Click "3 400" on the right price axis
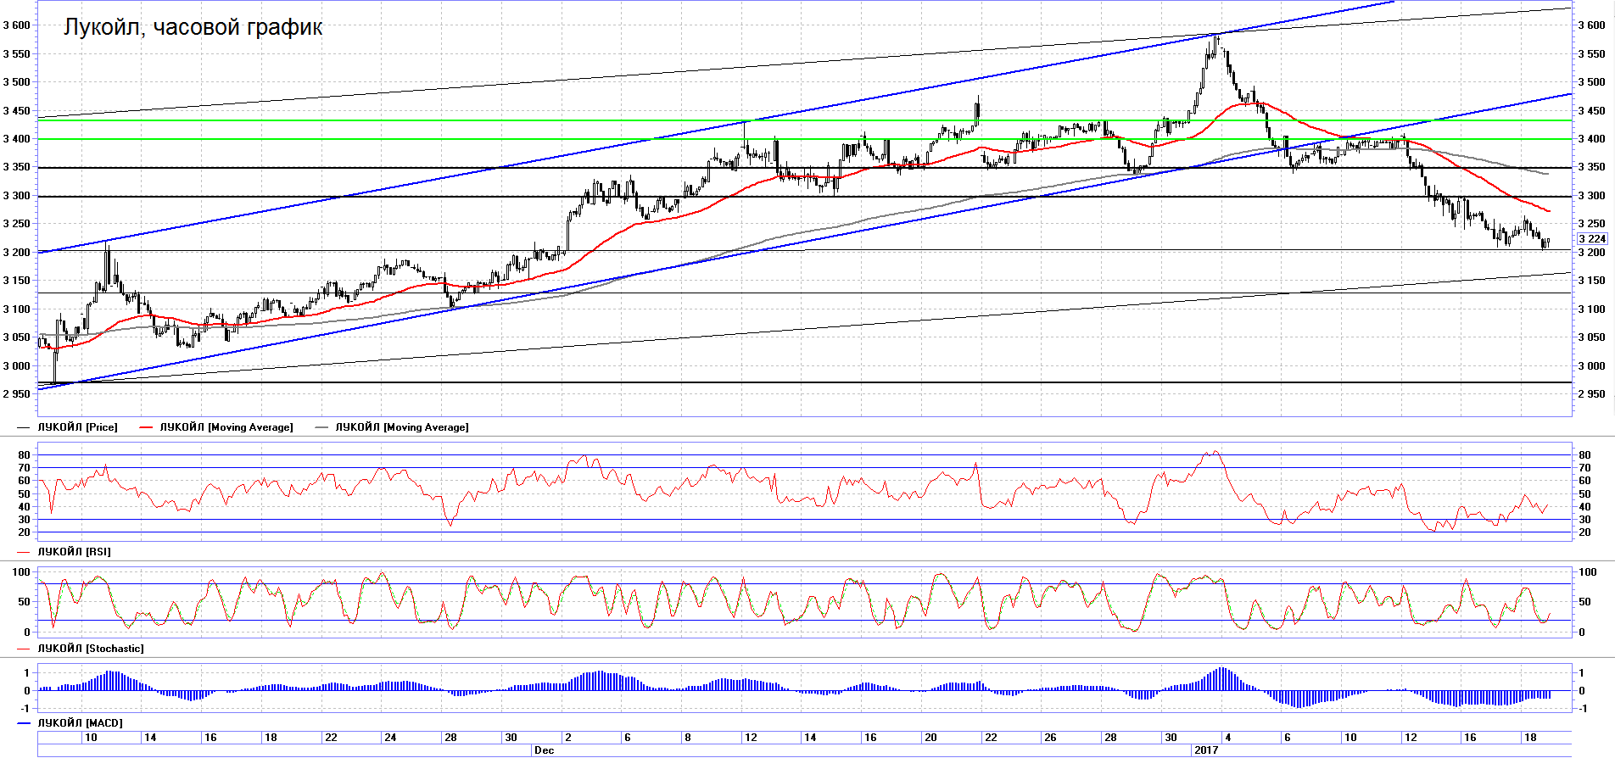 tap(1591, 139)
